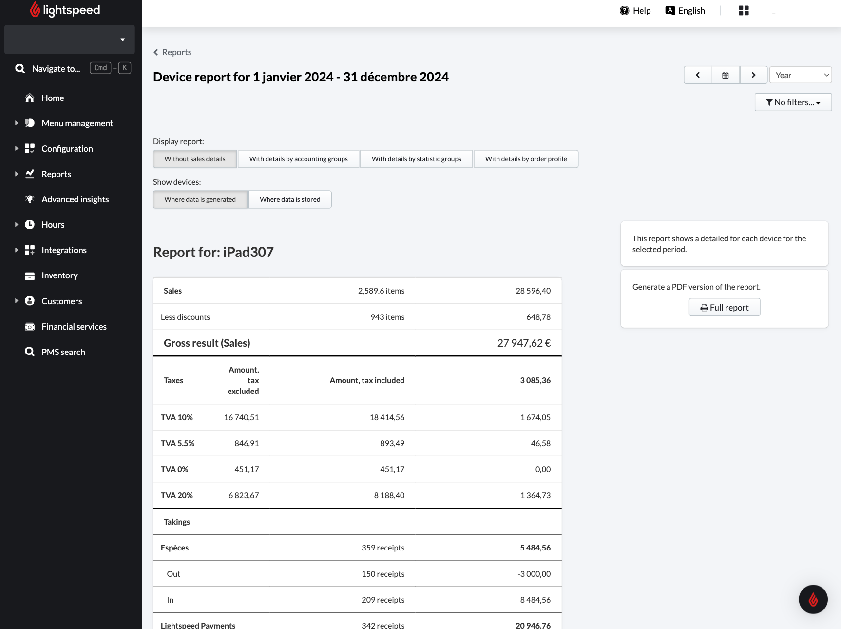
Task: Click the Espèces takings row
Action: [357, 548]
